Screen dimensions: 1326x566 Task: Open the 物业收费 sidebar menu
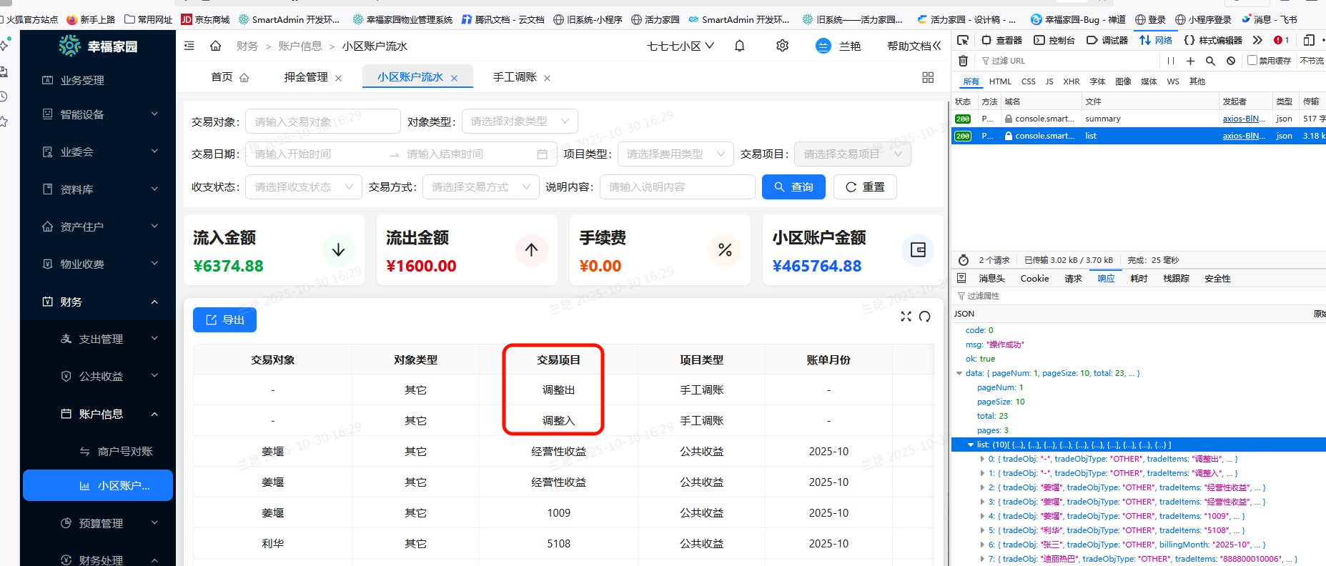click(99, 264)
